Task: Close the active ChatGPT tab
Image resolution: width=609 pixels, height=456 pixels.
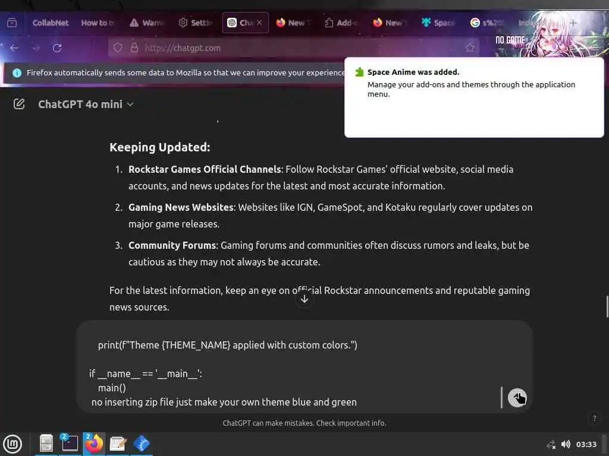Action: [259, 23]
